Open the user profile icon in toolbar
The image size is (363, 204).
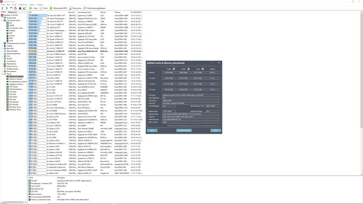20,8
